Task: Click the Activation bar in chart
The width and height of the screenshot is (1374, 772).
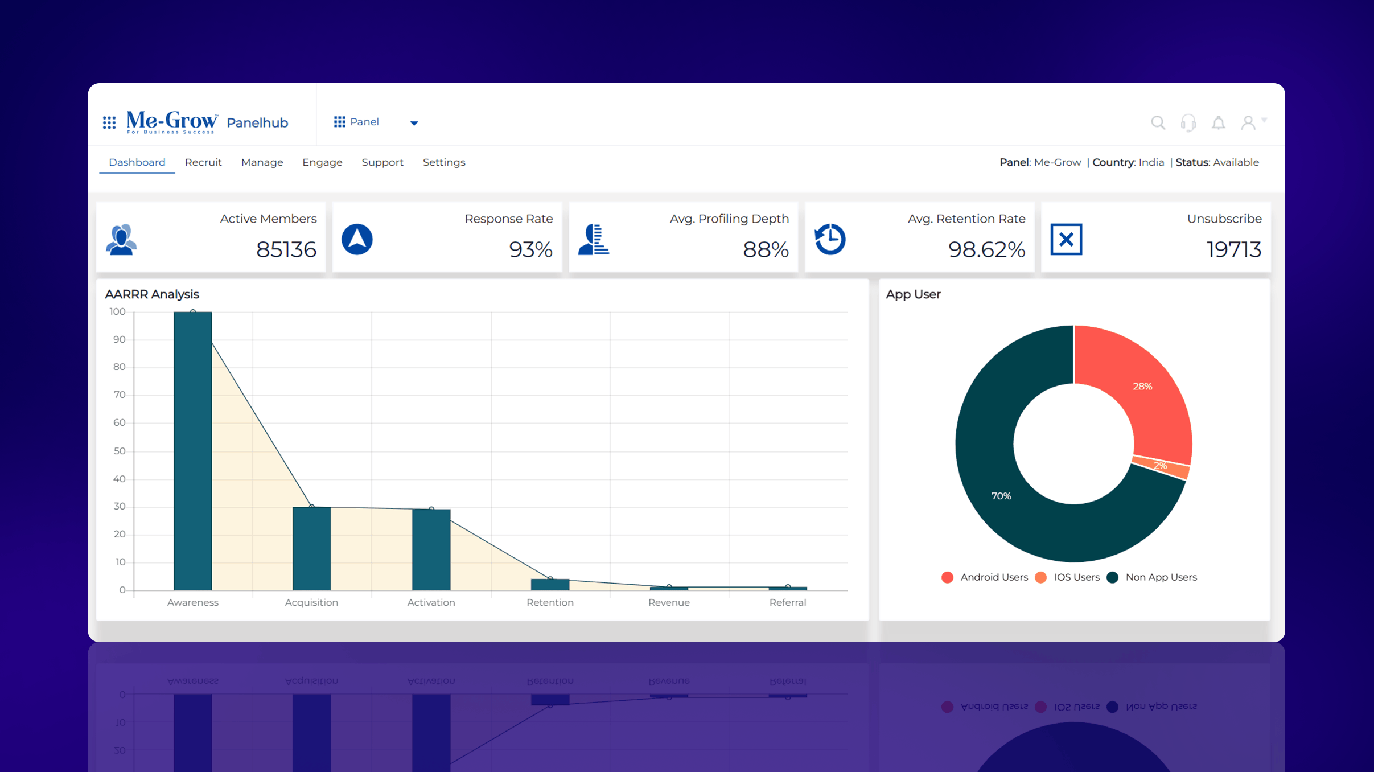Action: [x=431, y=549]
